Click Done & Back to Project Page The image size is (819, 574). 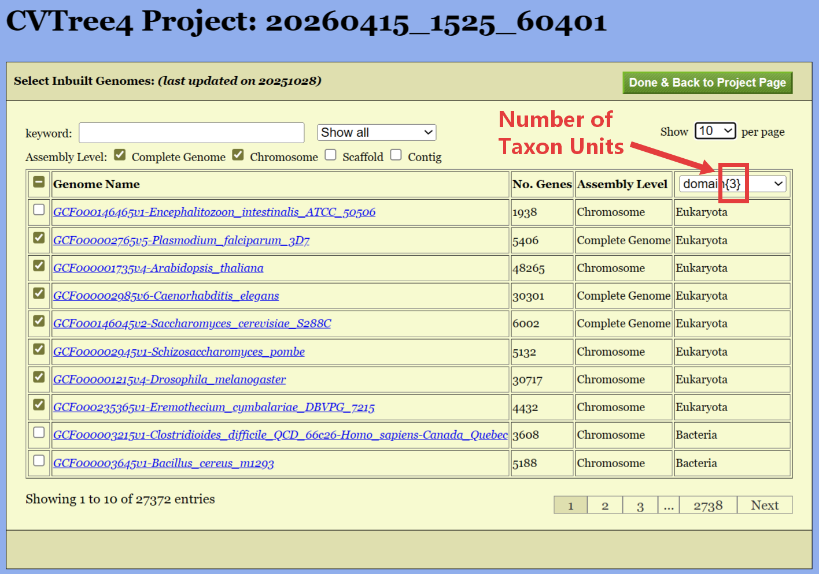coord(707,83)
